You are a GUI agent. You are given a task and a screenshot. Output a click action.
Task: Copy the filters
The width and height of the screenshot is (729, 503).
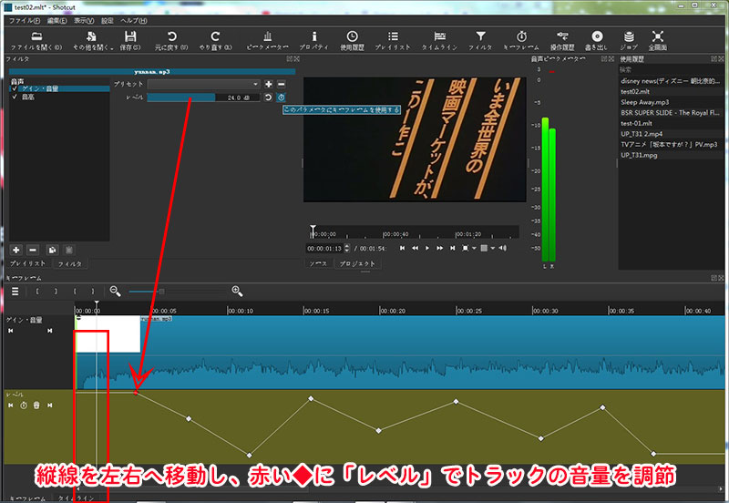tap(52, 250)
